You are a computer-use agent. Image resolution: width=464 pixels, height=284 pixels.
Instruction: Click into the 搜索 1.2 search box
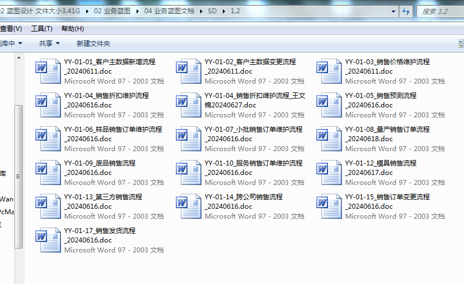[x=440, y=11]
